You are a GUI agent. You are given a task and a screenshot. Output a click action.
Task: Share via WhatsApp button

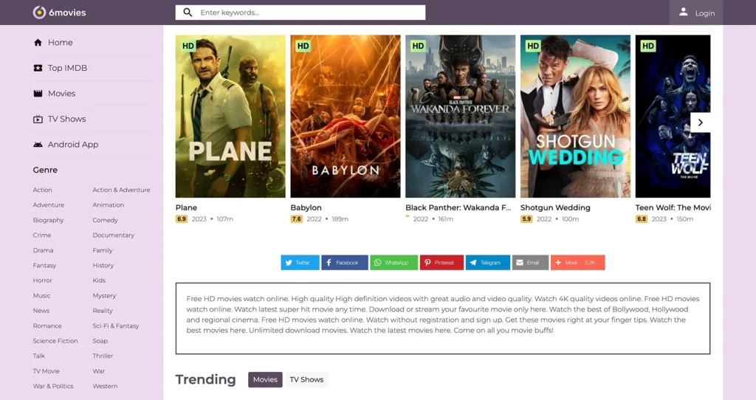(x=394, y=263)
